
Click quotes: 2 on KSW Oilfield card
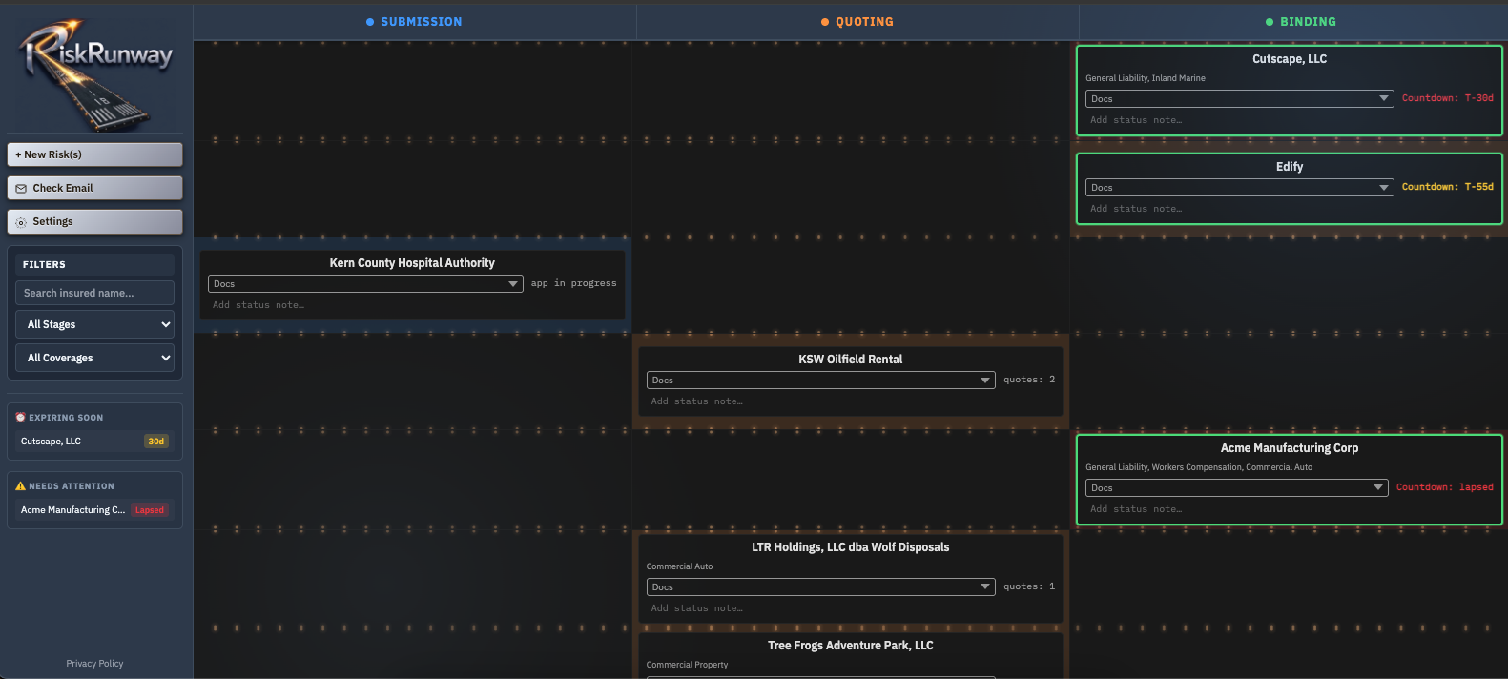coord(1029,380)
